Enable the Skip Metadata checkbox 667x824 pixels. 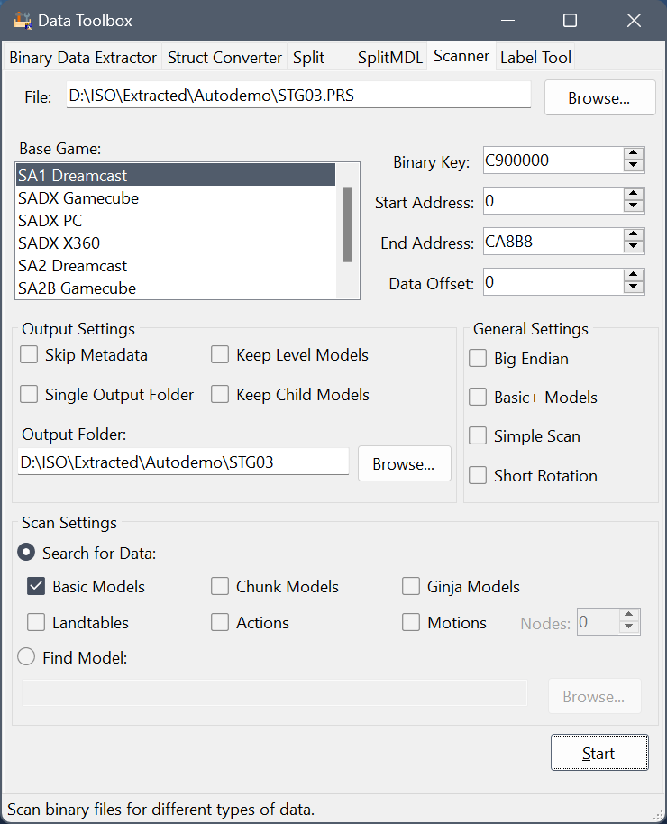[29, 355]
